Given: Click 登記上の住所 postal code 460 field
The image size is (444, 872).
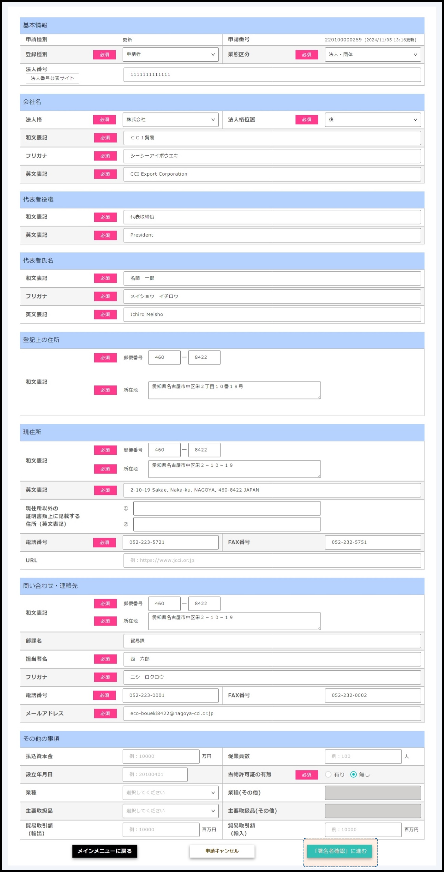Looking at the screenshot, I should pyautogui.click(x=164, y=357).
